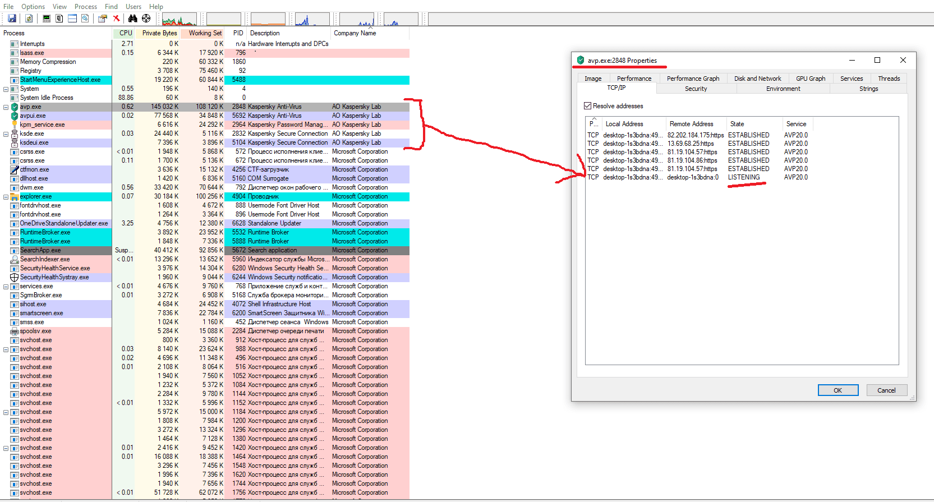Sort connections by Remote Address header
Viewport: 934px width, 502px height.
click(x=695, y=124)
